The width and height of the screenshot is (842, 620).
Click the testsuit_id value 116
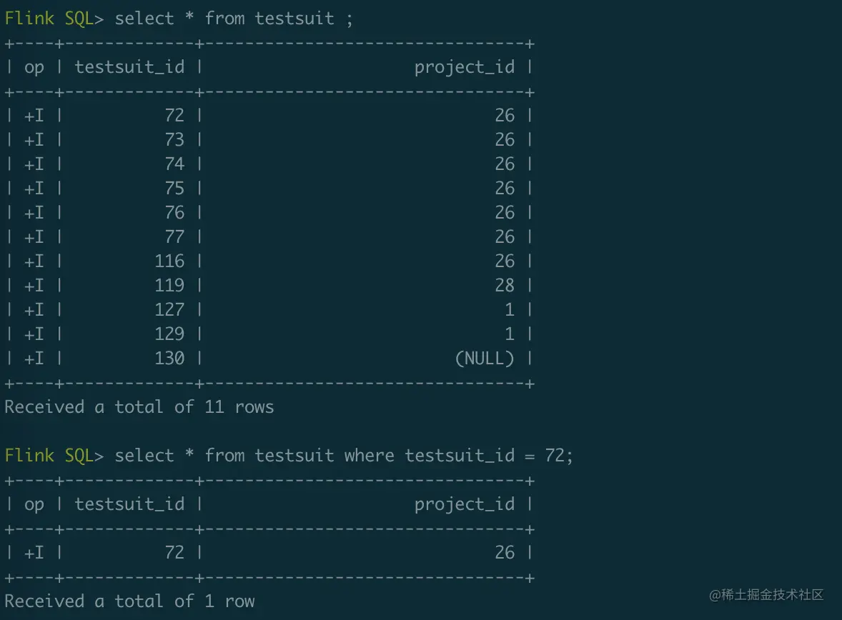point(169,261)
